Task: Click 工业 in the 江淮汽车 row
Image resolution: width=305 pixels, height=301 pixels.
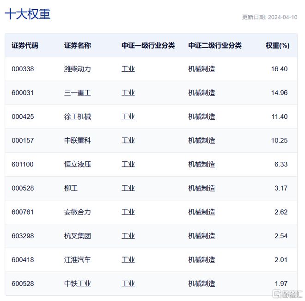Action: tap(128, 260)
